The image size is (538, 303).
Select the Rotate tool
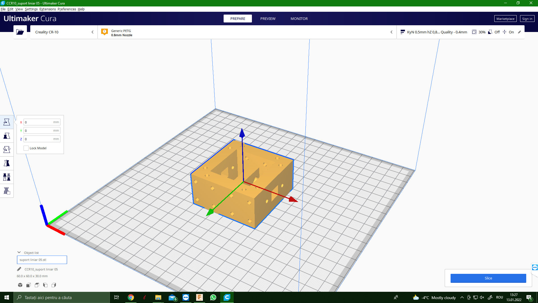tap(7, 150)
